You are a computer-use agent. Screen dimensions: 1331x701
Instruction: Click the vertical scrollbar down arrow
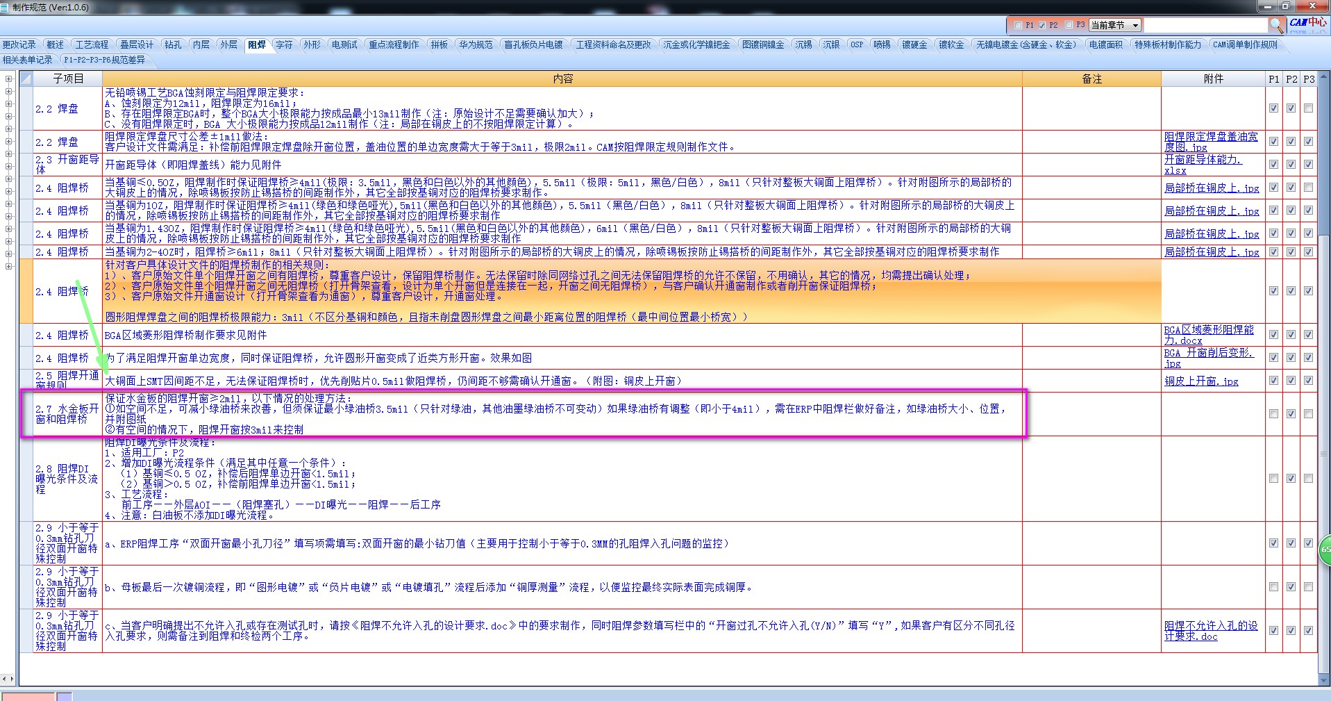point(1324,680)
